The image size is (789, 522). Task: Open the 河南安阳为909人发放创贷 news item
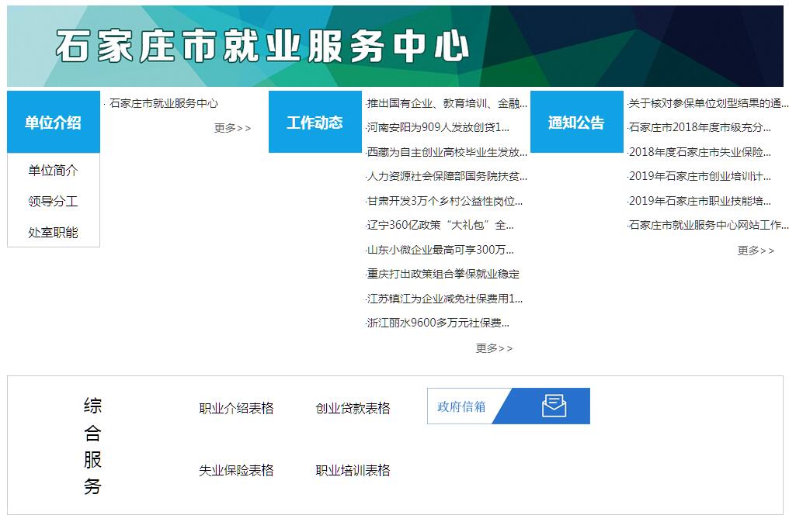tap(438, 127)
